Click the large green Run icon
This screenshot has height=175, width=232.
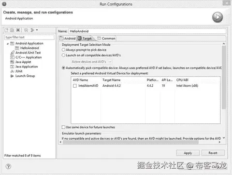[x=217, y=17]
